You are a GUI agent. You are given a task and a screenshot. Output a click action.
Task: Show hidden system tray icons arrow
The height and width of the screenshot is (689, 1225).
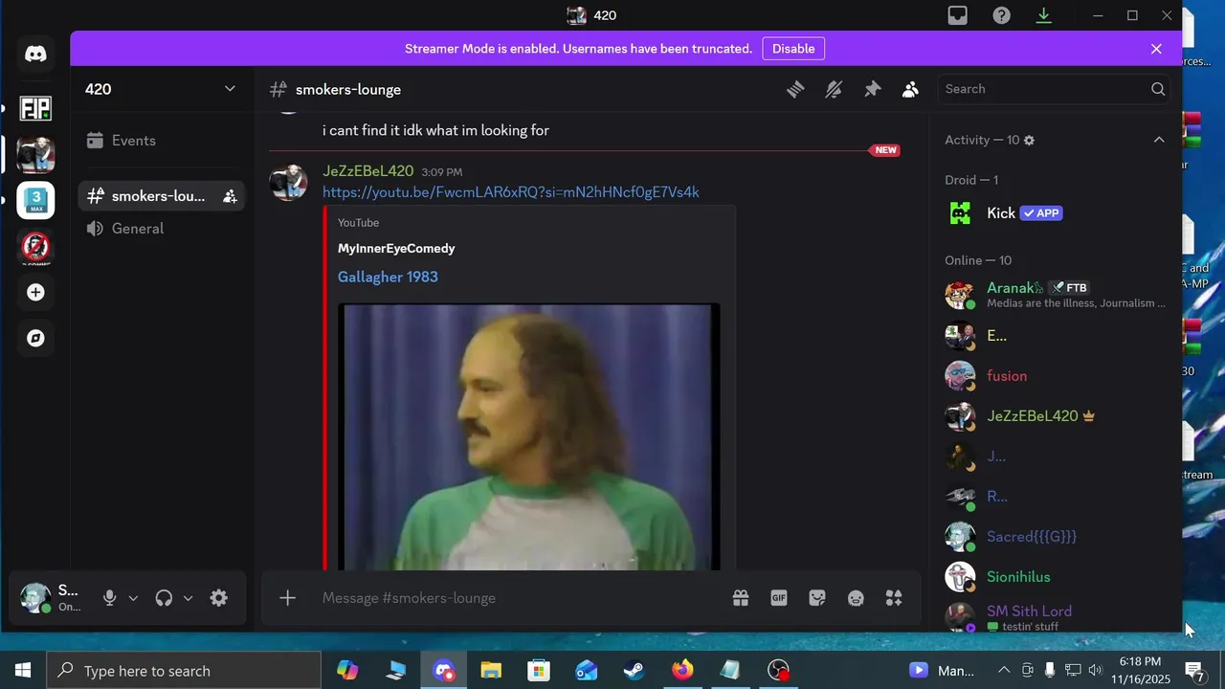click(x=1004, y=671)
